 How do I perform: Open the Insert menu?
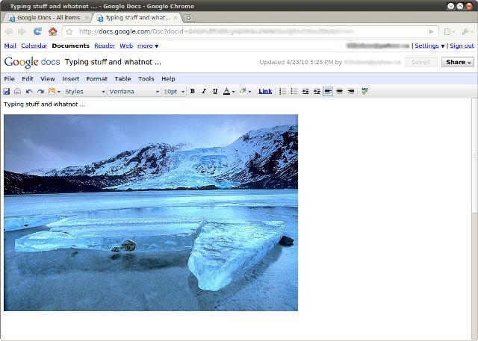pos(70,79)
